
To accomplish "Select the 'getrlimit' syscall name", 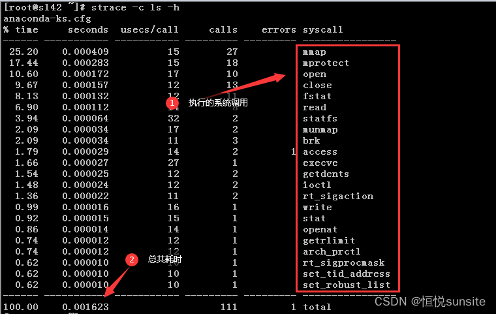I will 329,241.
